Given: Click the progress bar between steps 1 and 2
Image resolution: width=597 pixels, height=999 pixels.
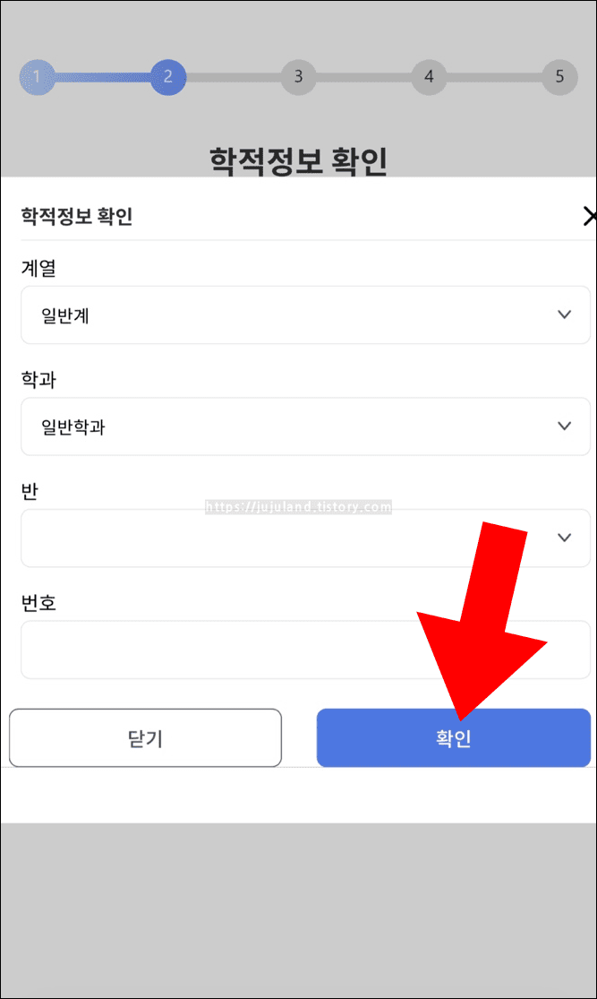Looking at the screenshot, I should click(x=102, y=78).
